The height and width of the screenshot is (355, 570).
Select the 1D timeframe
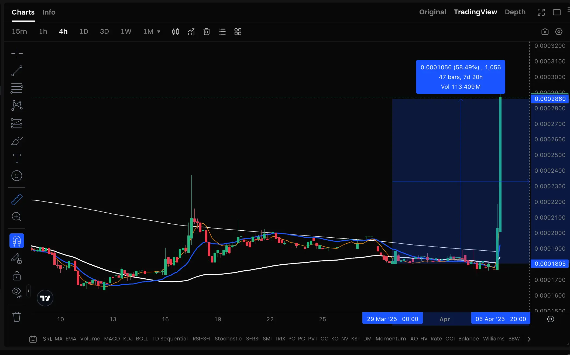point(84,32)
